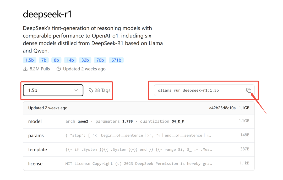Click the ollama run deepseek-r1:1.5b command field

pos(199,90)
